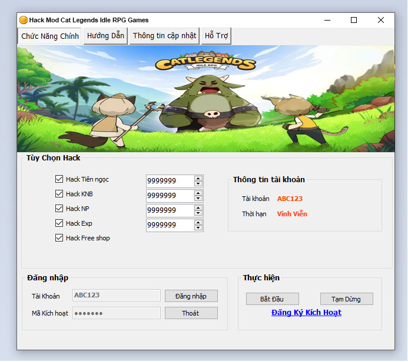Switch to the Chức Năng Chính tab
This screenshot has height=362, width=408.
pyautogui.click(x=50, y=36)
